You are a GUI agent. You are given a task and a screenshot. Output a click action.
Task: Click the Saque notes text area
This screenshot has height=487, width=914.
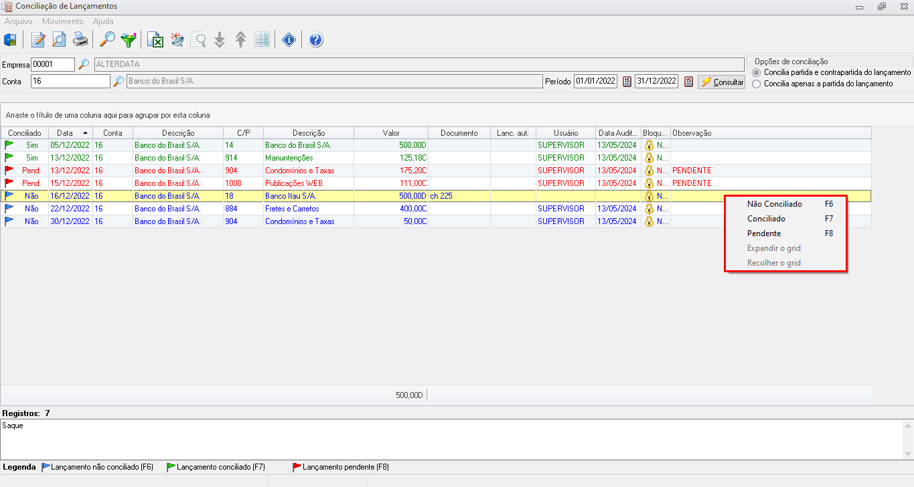point(451,439)
